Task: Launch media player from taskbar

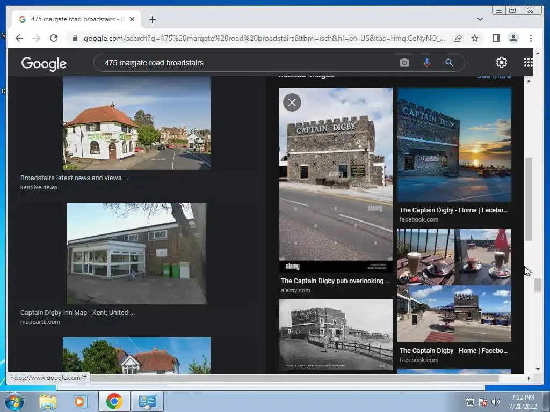Action: tap(79, 401)
